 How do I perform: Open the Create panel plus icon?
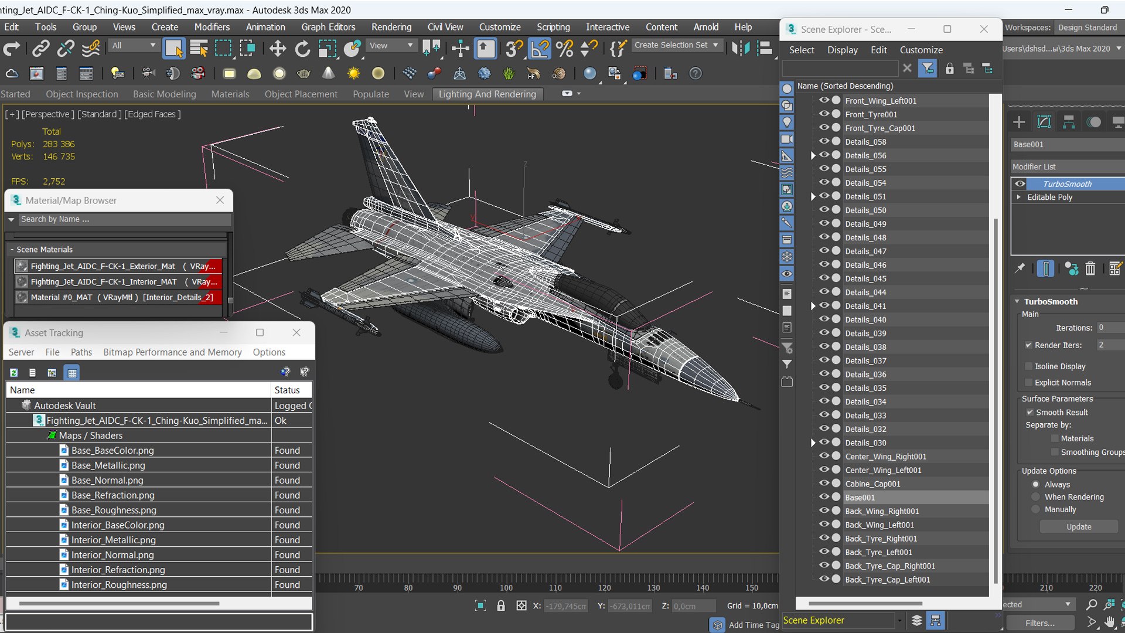point(1019,122)
